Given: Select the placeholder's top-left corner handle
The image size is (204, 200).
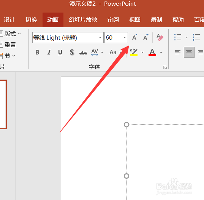Looking at the screenshot, I should click(x=127, y=125).
